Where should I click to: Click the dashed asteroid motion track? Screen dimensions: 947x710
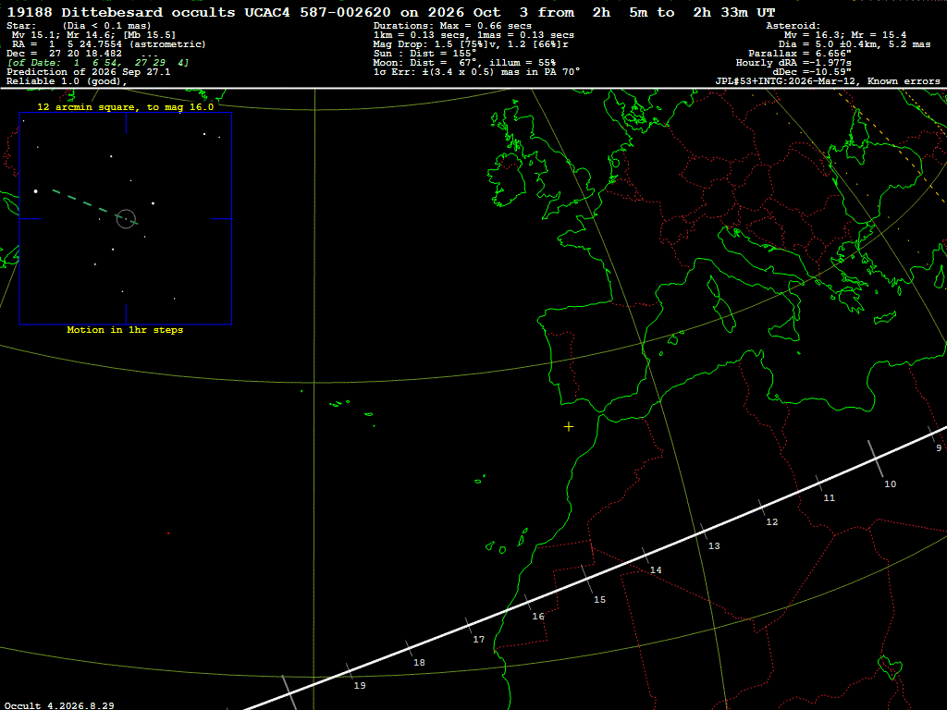click(x=95, y=207)
